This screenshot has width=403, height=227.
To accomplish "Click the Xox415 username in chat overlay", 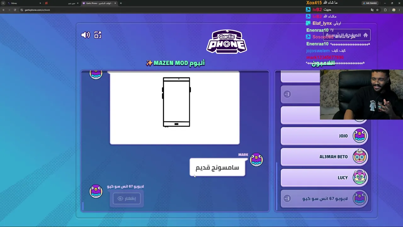I will tap(314, 3).
